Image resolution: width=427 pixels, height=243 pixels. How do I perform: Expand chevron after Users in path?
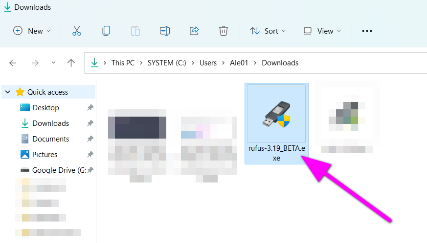[224, 63]
